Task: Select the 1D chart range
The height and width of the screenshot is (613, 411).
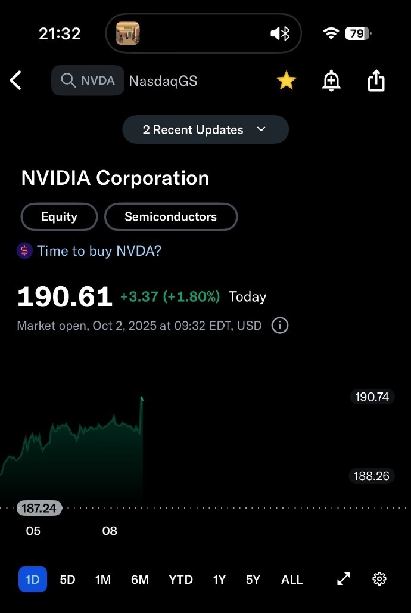Action: coord(32,579)
